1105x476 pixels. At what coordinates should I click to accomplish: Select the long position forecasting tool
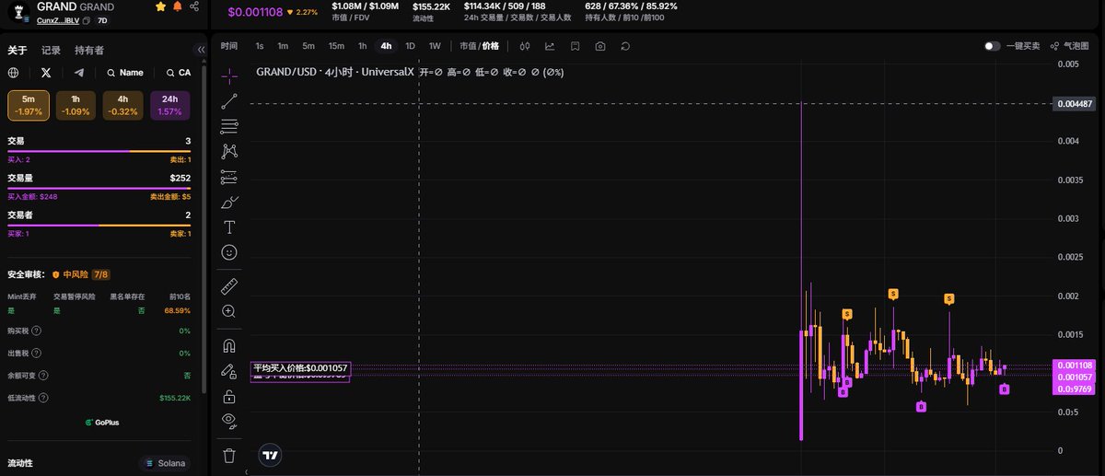click(229, 177)
